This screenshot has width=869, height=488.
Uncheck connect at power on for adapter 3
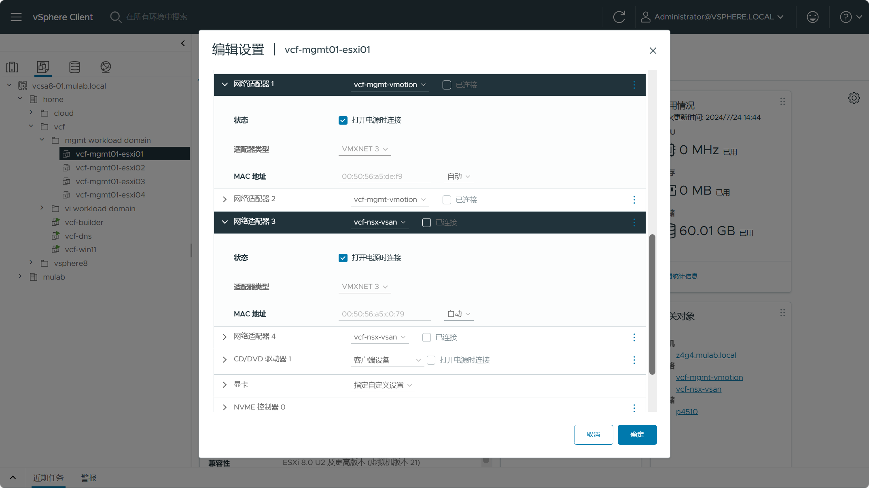coord(343,258)
